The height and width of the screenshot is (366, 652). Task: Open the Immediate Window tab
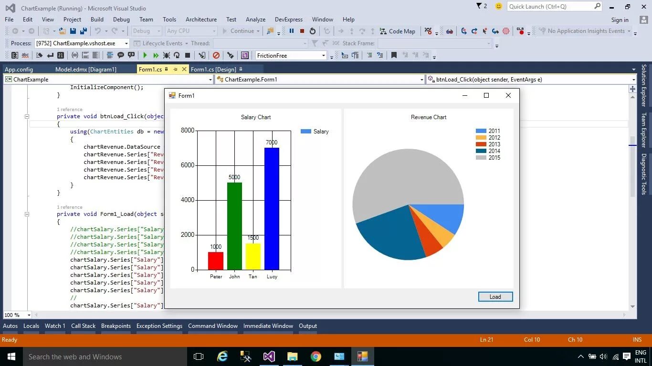click(268, 326)
